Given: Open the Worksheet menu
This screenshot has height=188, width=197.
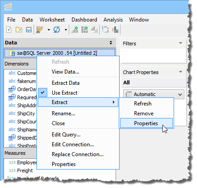Looking at the screenshot, I should tap(52, 20).
